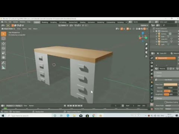The width and height of the screenshot is (179, 134).
Task: Adjust the Roughness slider
Action: tap(170, 95)
